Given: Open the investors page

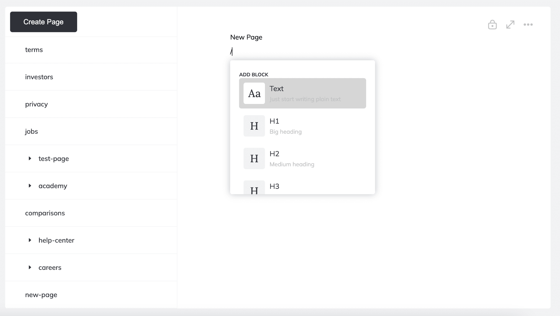Looking at the screenshot, I should [x=39, y=77].
